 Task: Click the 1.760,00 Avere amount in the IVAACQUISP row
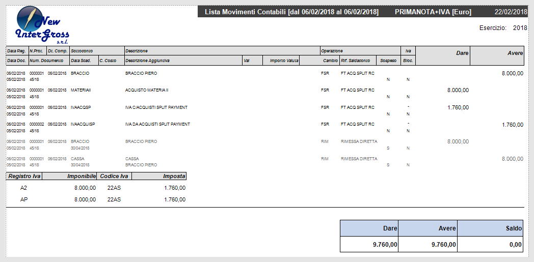tap(513, 125)
